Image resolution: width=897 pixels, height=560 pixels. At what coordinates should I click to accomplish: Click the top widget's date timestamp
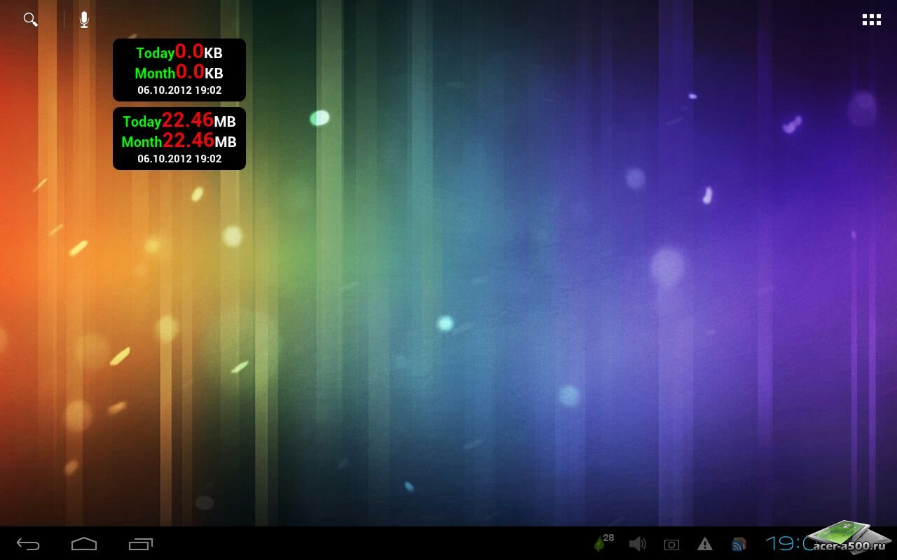(x=179, y=90)
